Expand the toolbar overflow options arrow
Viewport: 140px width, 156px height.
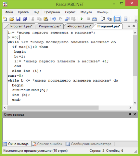click(136, 20)
